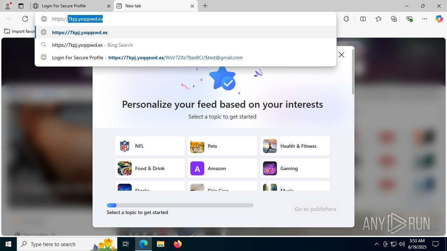Click the Go to publishers button
This screenshot has height=251, width=447.
point(315,209)
